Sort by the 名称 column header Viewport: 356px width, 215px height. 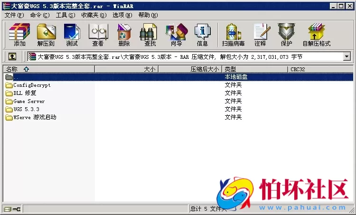48,69
